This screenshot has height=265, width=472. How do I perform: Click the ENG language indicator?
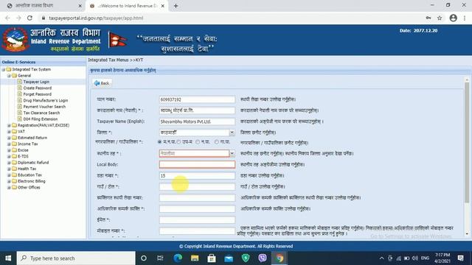pyautogui.click(x=425, y=258)
